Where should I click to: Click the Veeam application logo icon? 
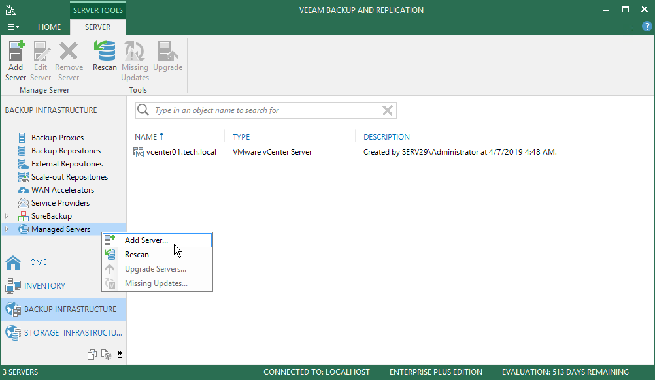11,10
